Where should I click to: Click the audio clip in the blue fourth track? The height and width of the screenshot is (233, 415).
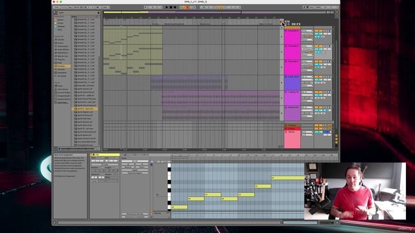click(186, 82)
